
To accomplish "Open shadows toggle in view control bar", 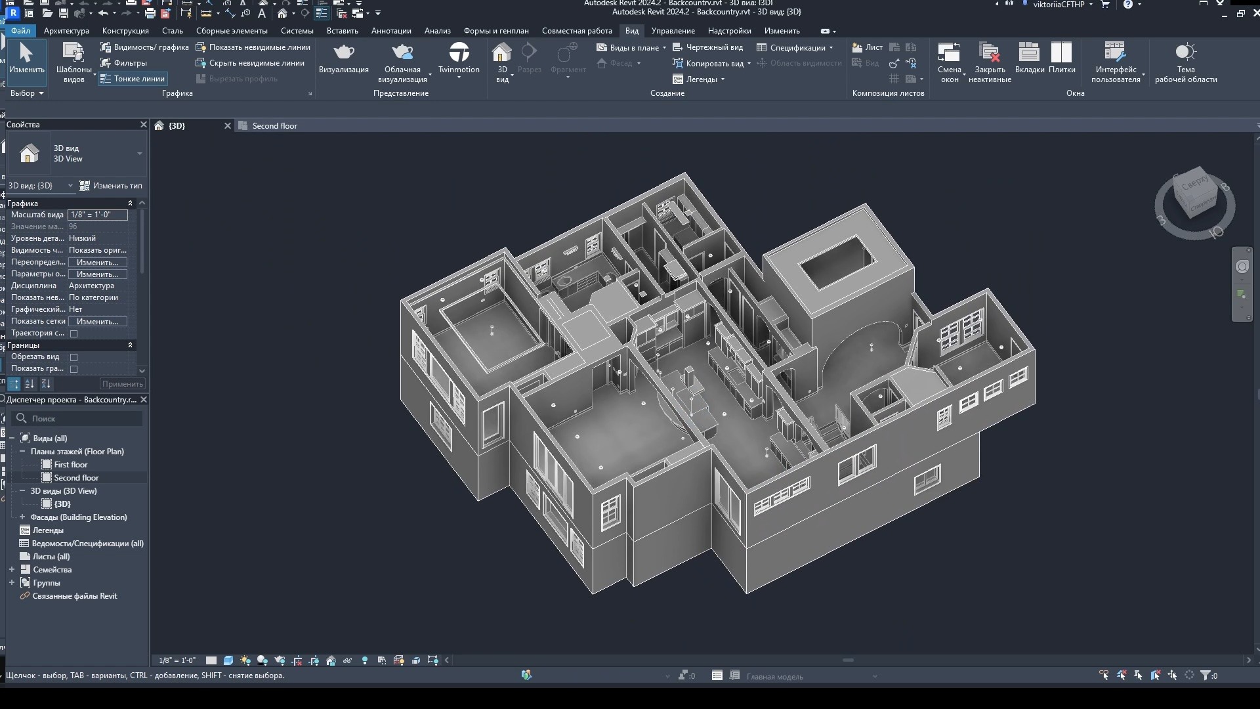I will (262, 660).
